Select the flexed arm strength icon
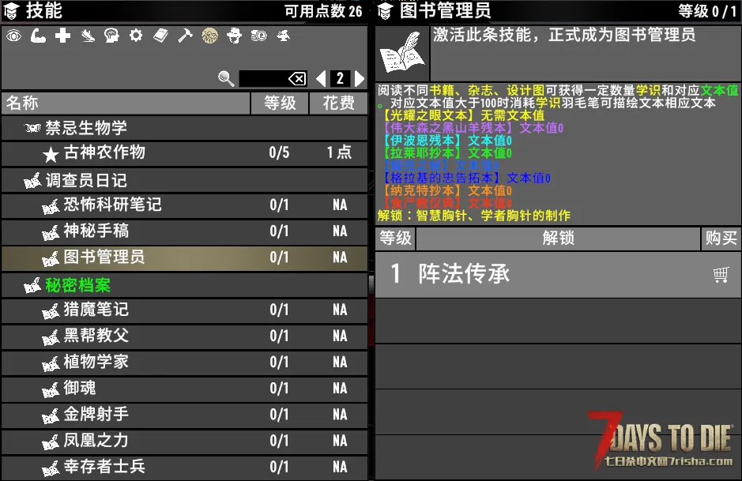Image resolution: width=742 pixels, height=481 pixels. [x=38, y=36]
